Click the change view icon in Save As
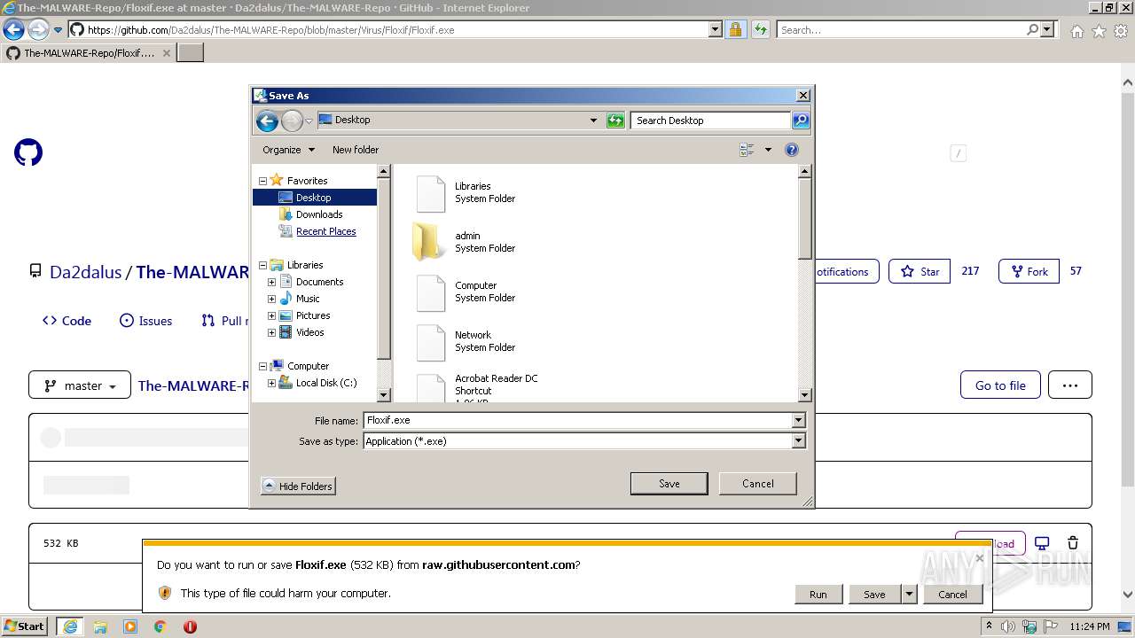1135x638 pixels. click(x=747, y=150)
